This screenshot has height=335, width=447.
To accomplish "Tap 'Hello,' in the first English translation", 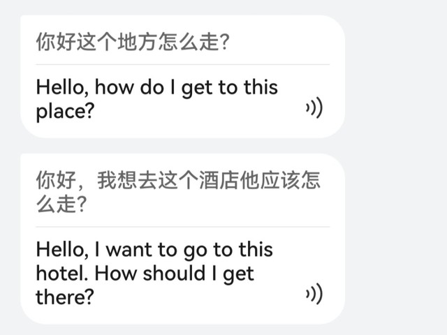I will click(61, 87).
